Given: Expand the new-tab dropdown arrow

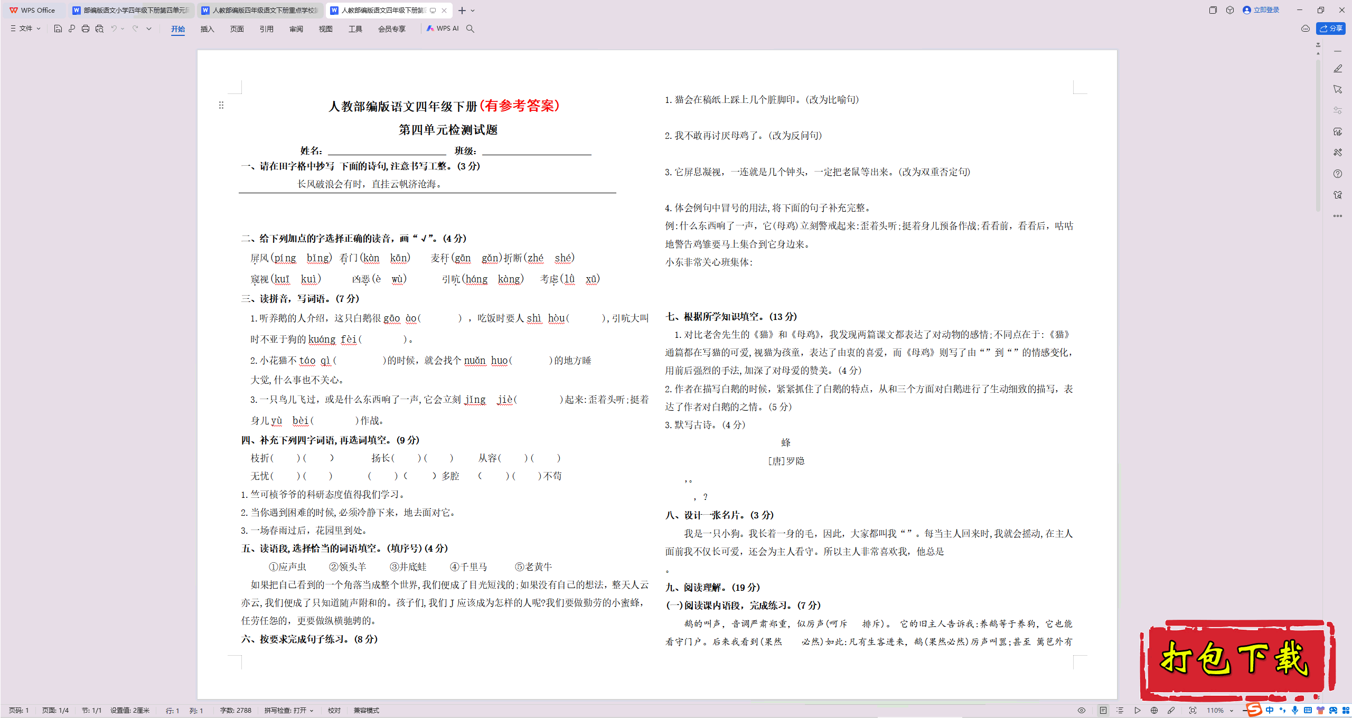Looking at the screenshot, I should click(x=473, y=11).
